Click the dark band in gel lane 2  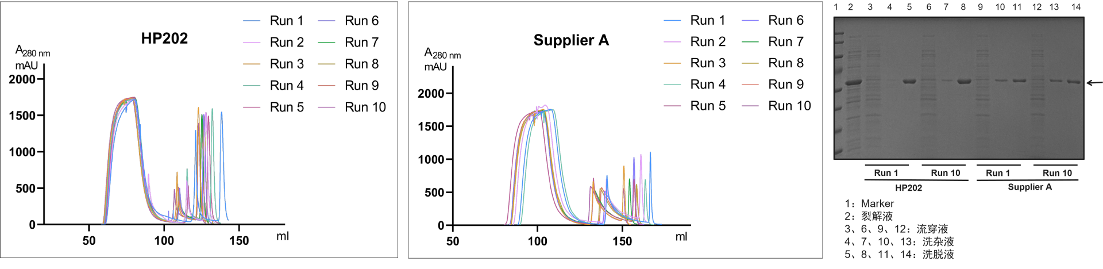[x=853, y=82]
